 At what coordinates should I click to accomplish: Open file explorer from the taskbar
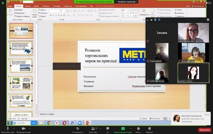coord(41,123)
